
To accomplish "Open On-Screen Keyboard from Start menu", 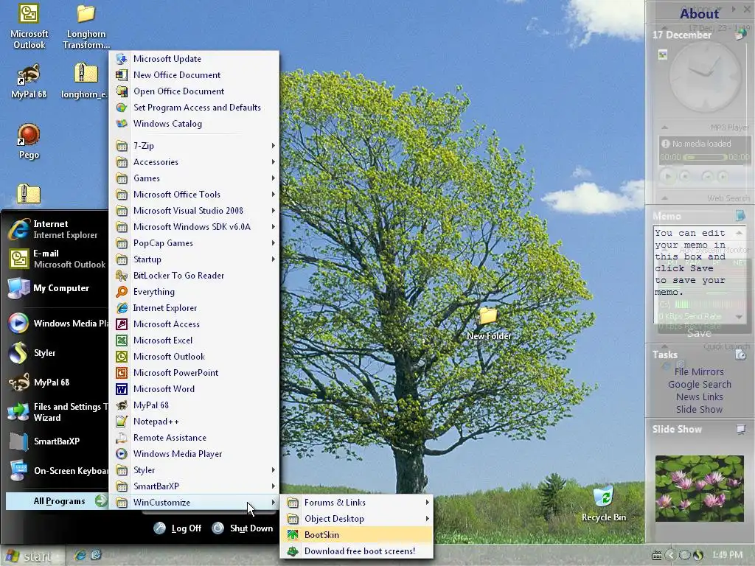I will point(55,471).
